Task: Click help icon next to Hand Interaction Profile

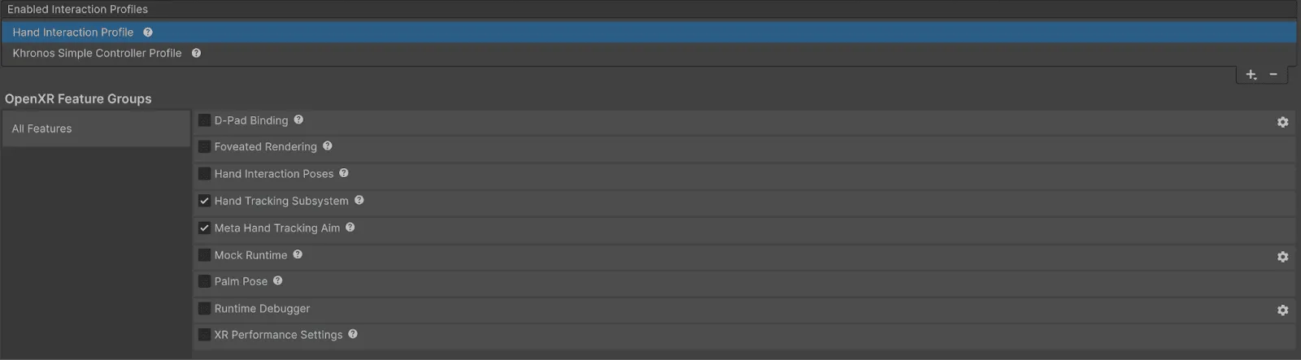Action: 148,33
